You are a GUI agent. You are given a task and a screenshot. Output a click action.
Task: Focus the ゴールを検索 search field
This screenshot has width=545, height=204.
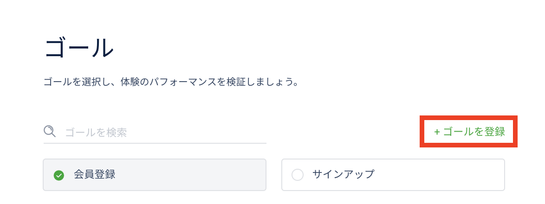click(x=155, y=132)
